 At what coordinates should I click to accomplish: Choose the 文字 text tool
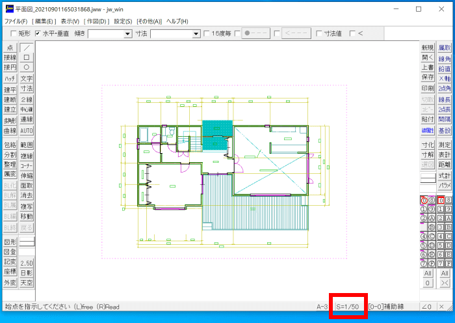27,79
